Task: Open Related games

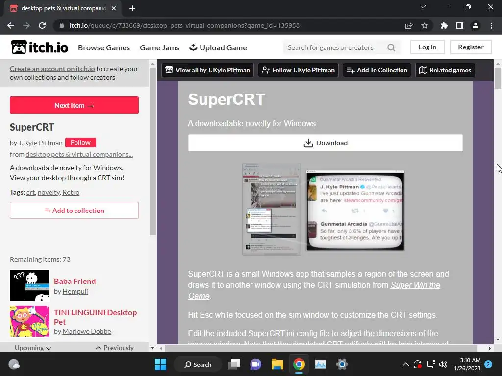Action: [445, 70]
